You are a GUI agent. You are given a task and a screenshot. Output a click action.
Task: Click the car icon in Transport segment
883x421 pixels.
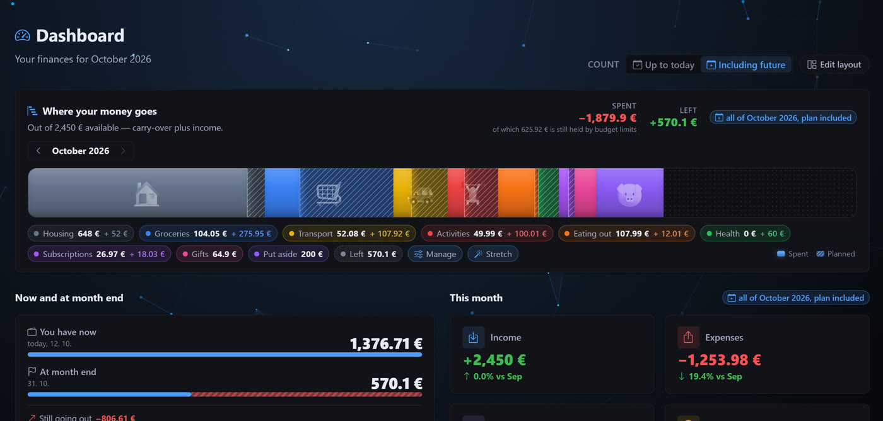(420, 195)
